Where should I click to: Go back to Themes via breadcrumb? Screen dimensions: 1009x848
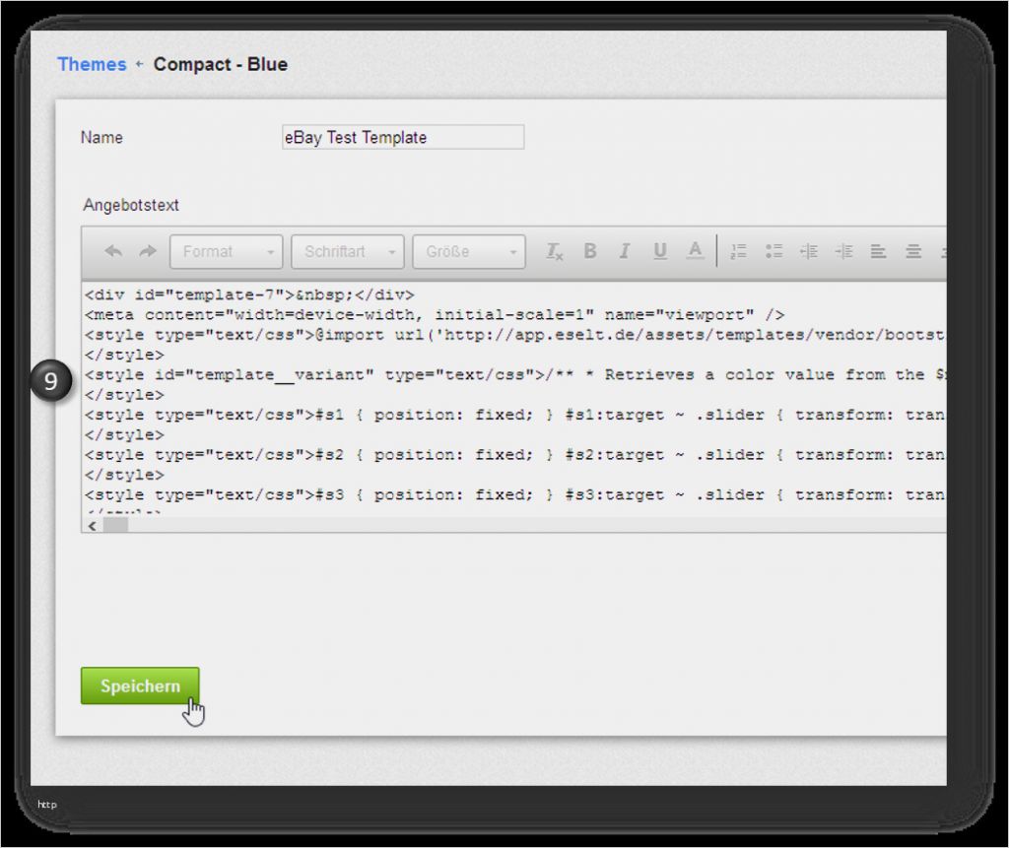tap(92, 65)
